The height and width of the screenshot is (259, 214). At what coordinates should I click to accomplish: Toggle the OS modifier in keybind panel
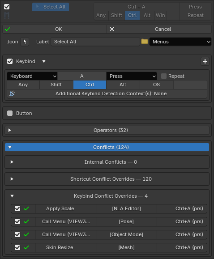click(x=156, y=85)
